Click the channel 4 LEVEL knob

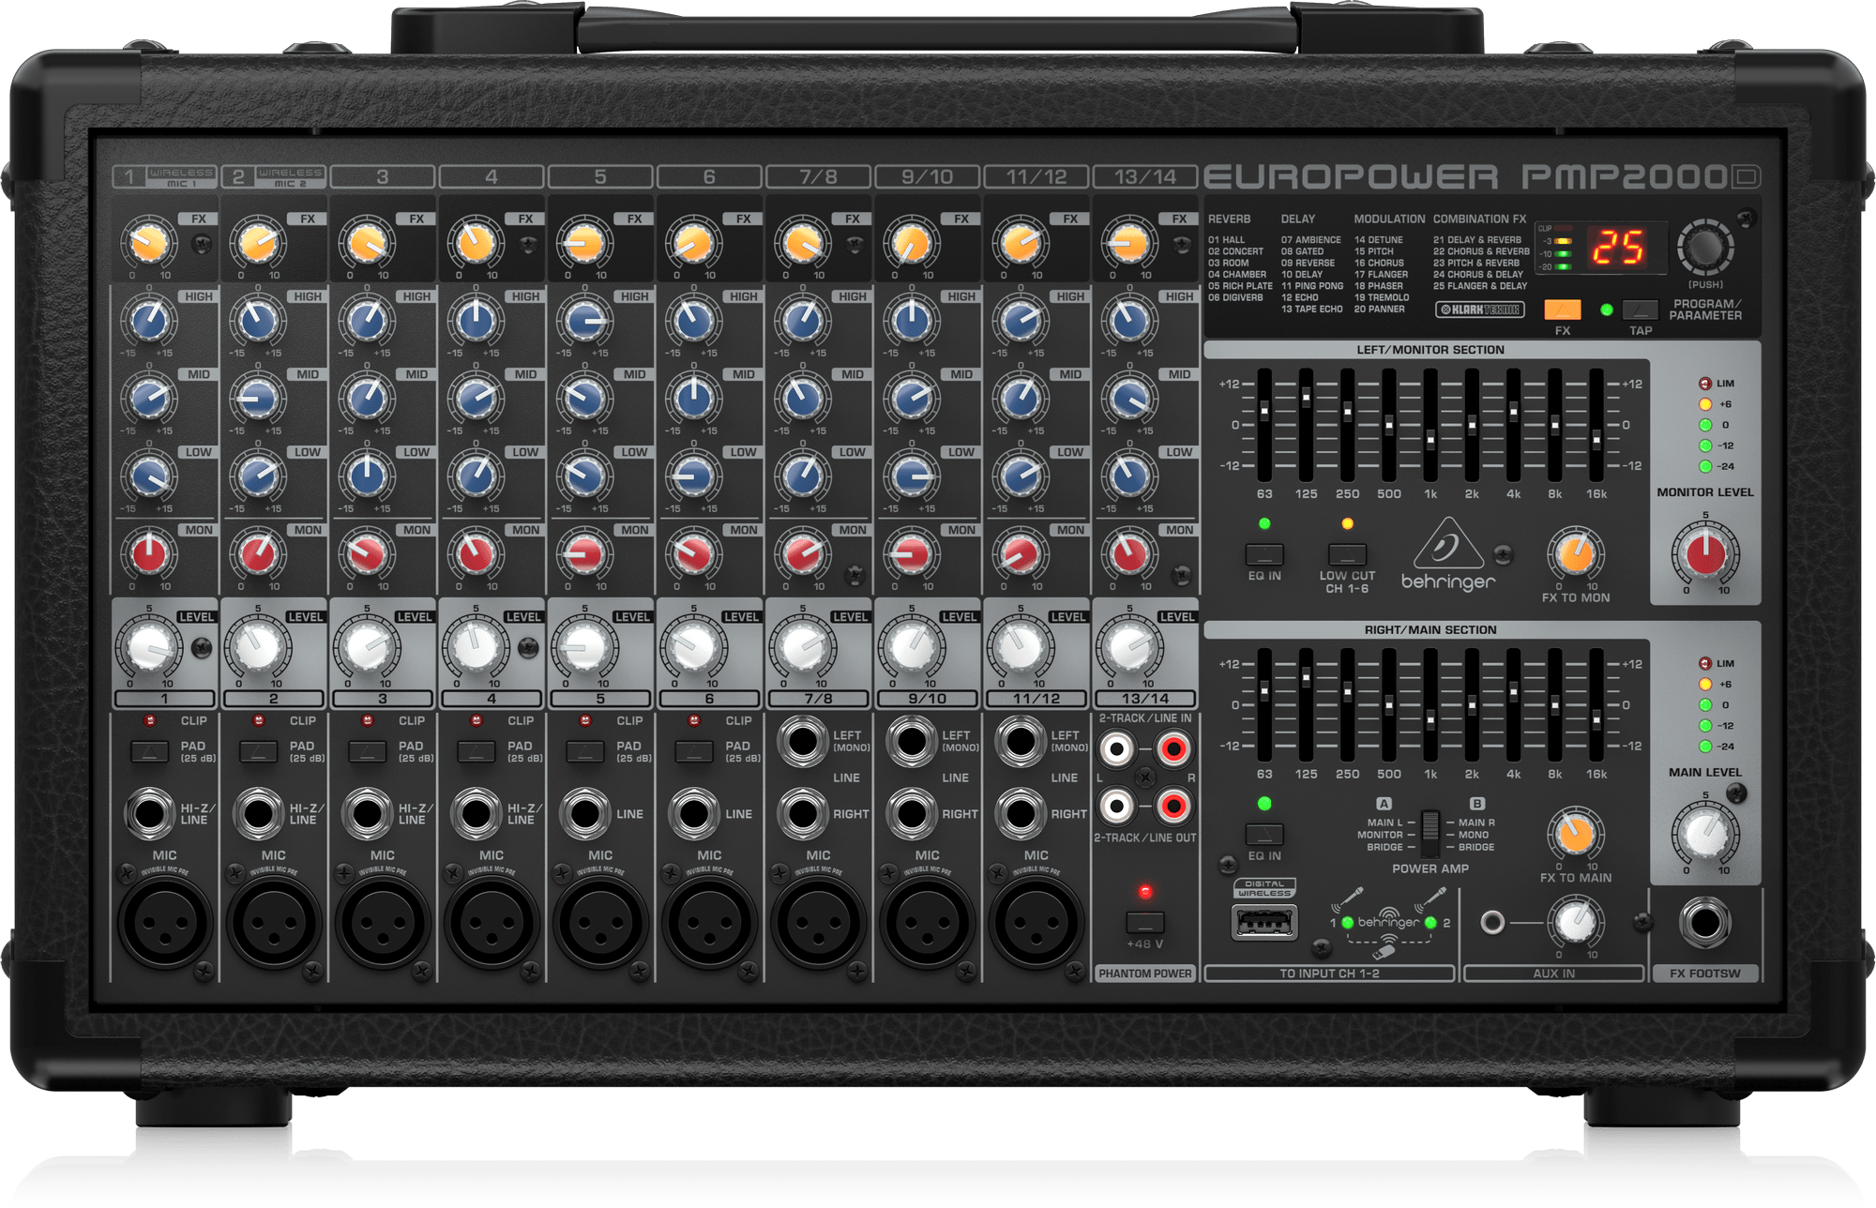coord(476,647)
